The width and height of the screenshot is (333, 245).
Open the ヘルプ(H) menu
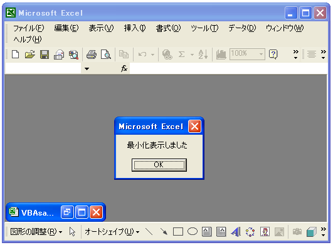tap(28, 39)
